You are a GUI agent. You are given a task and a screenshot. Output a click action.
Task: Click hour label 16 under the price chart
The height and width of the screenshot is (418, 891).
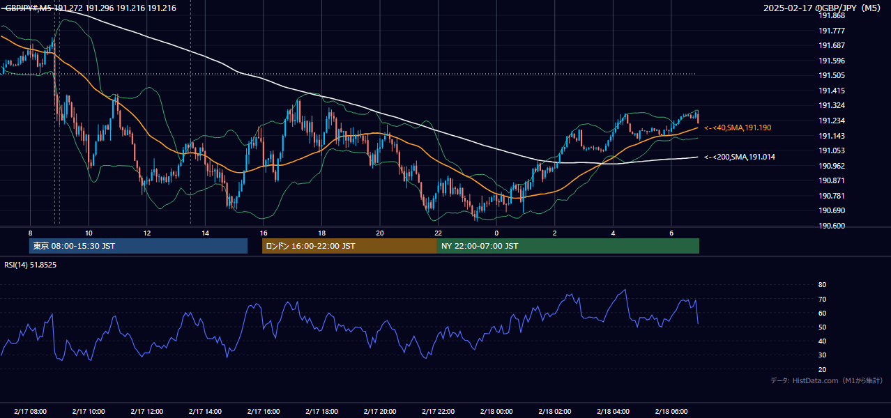tap(264, 233)
